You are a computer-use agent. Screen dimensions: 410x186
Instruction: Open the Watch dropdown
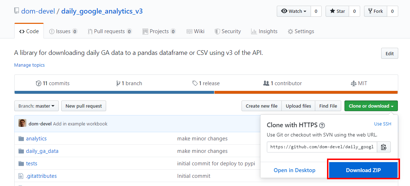pyautogui.click(x=294, y=11)
